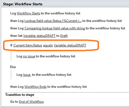Edit the 'Lookup field value Status' log message

tap(53, 21)
